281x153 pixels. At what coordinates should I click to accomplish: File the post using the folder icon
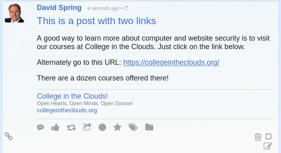tap(149, 127)
